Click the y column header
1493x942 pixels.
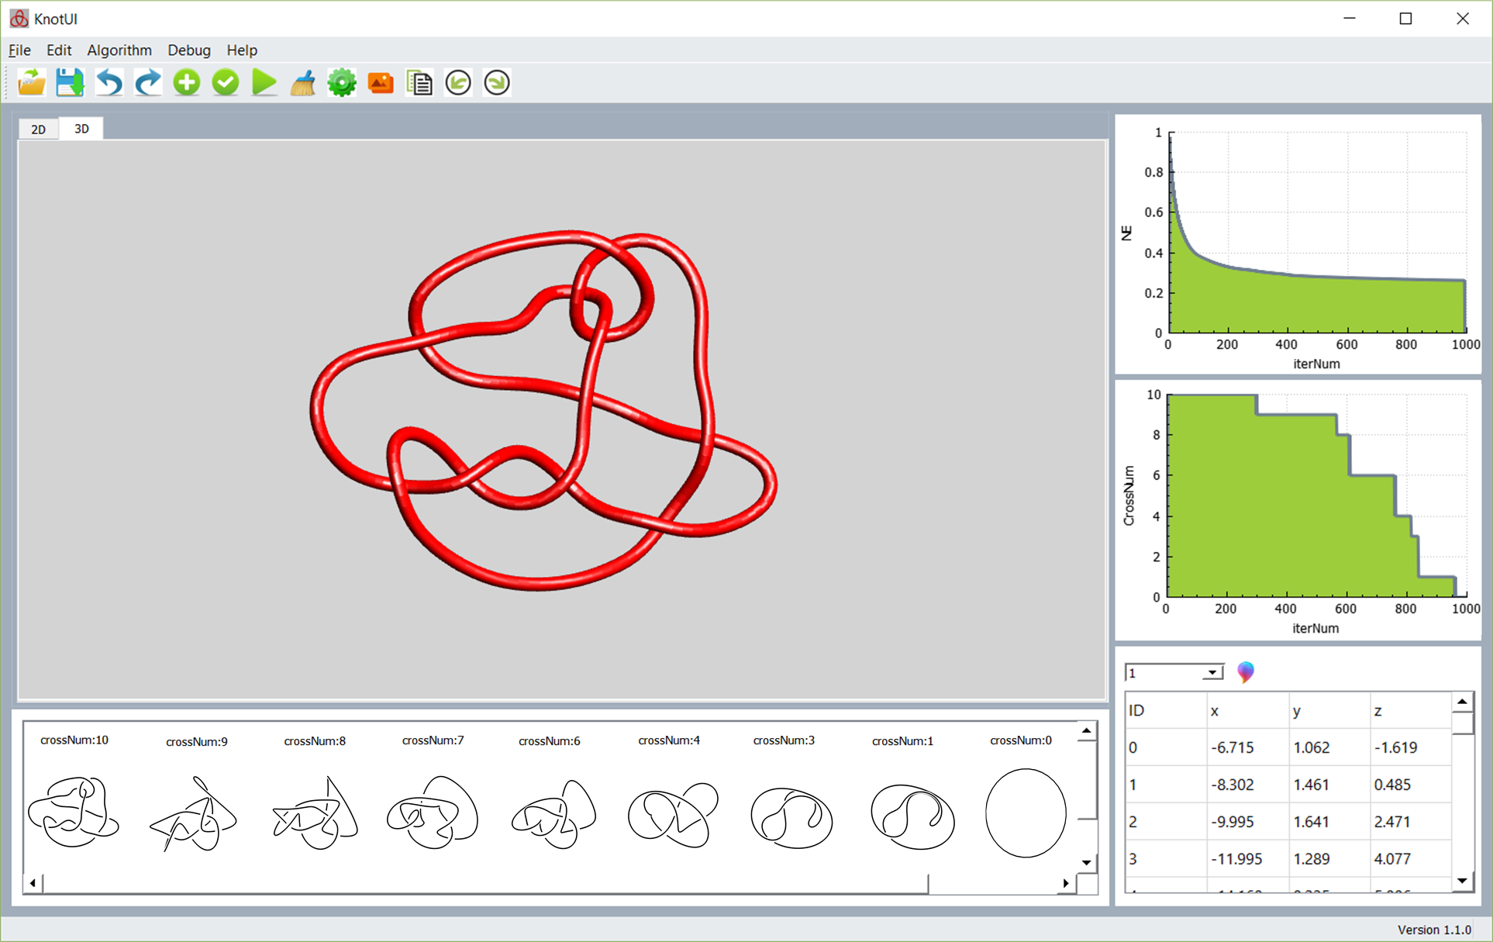(x=1329, y=710)
